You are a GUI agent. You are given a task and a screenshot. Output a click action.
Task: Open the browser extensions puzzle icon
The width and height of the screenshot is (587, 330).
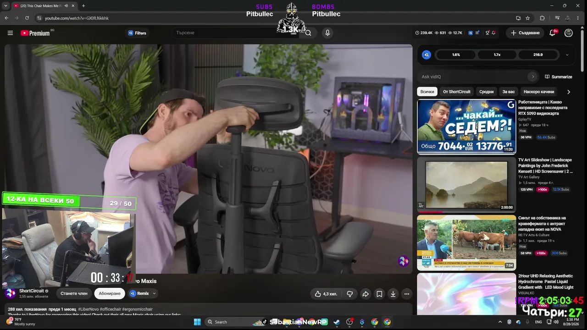point(542,18)
